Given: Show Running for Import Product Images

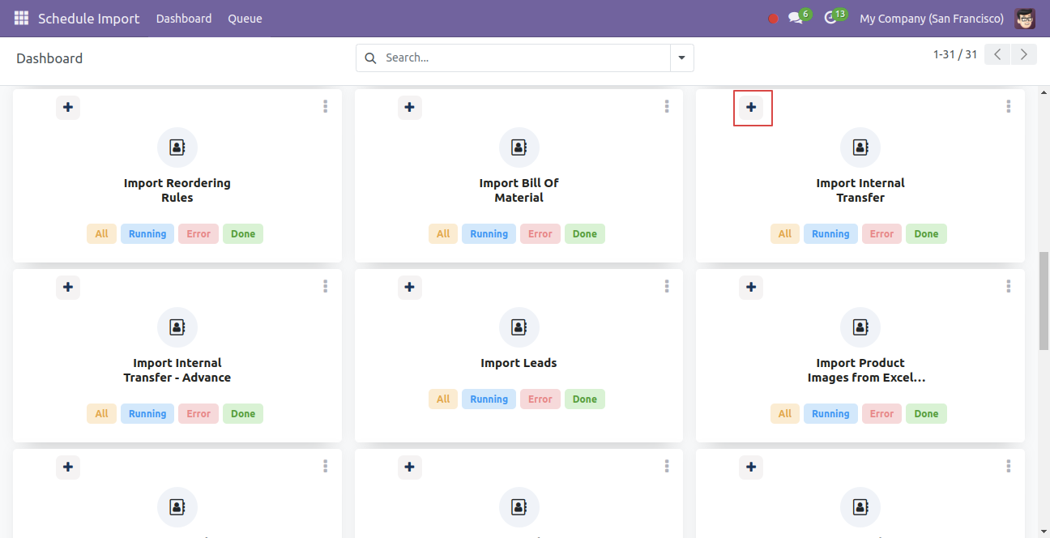Looking at the screenshot, I should pyautogui.click(x=830, y=413).
